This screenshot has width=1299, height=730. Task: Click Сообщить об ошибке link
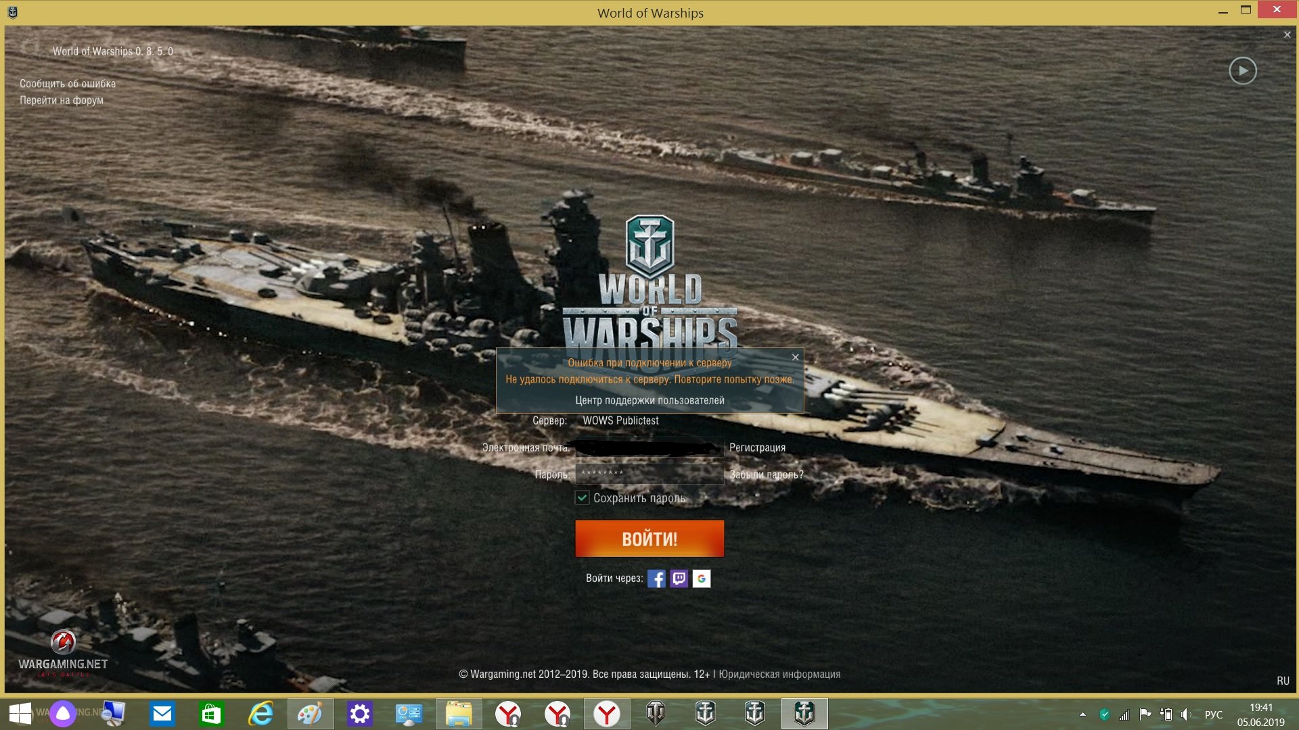[68, 84]
